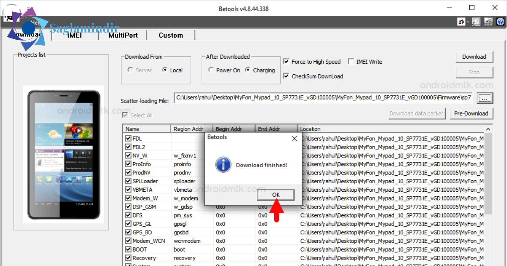
Task: Click the purple splat theme icon
Action: (461, 22)
